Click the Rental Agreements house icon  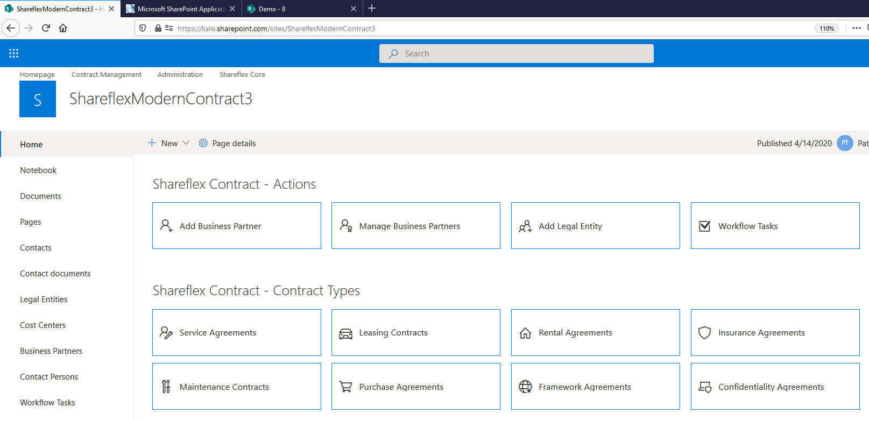525,333
